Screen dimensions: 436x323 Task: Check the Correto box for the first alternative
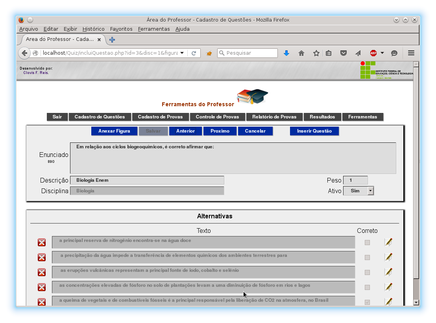(x=367, y=242)
